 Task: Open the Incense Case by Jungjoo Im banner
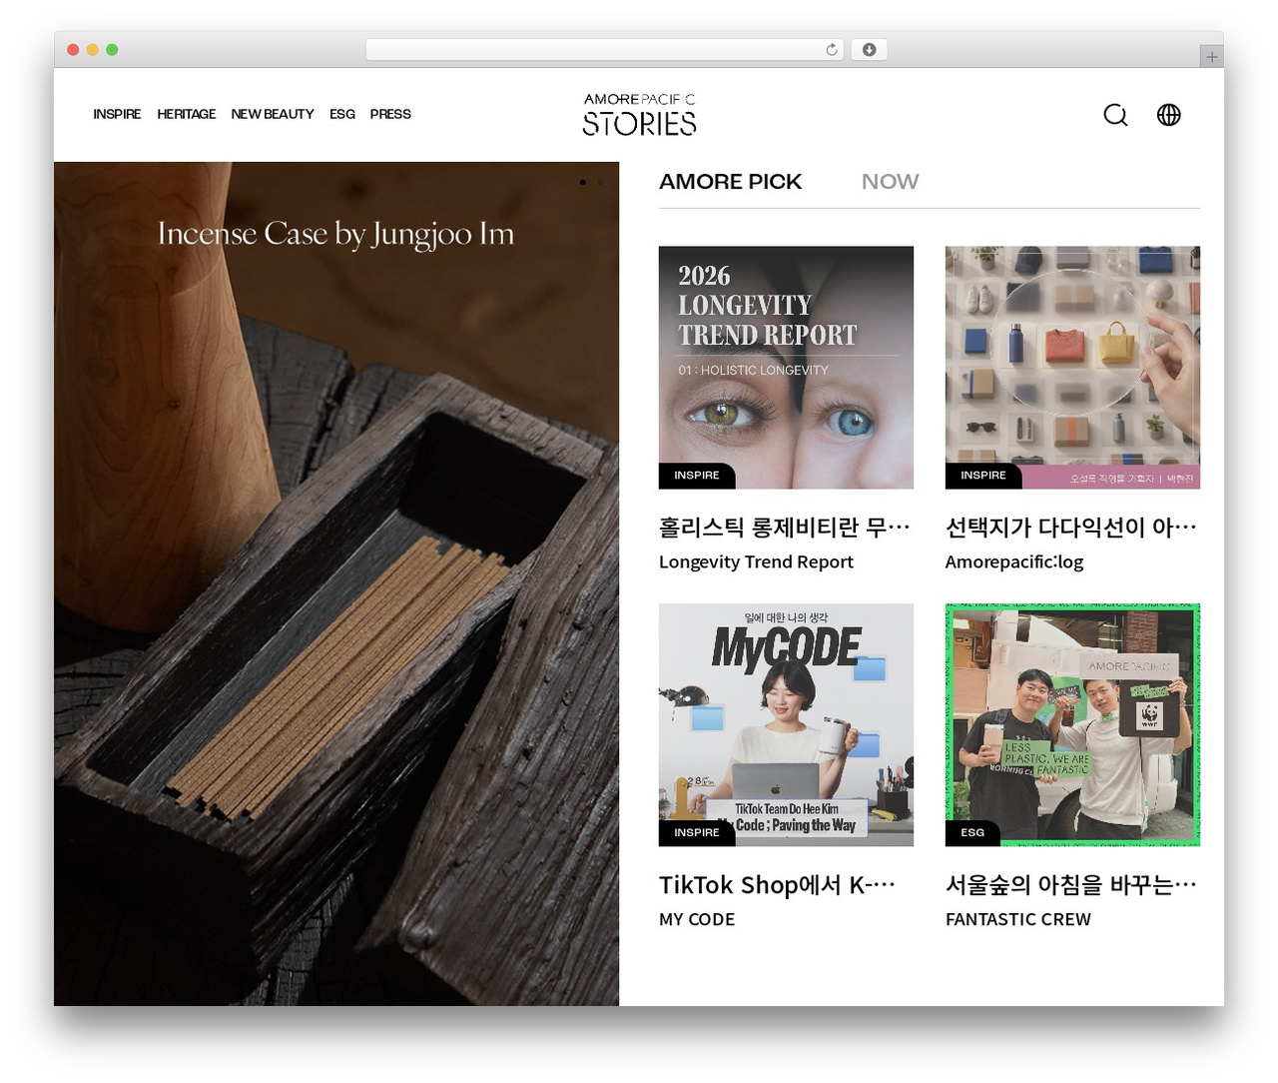[336, 583]
